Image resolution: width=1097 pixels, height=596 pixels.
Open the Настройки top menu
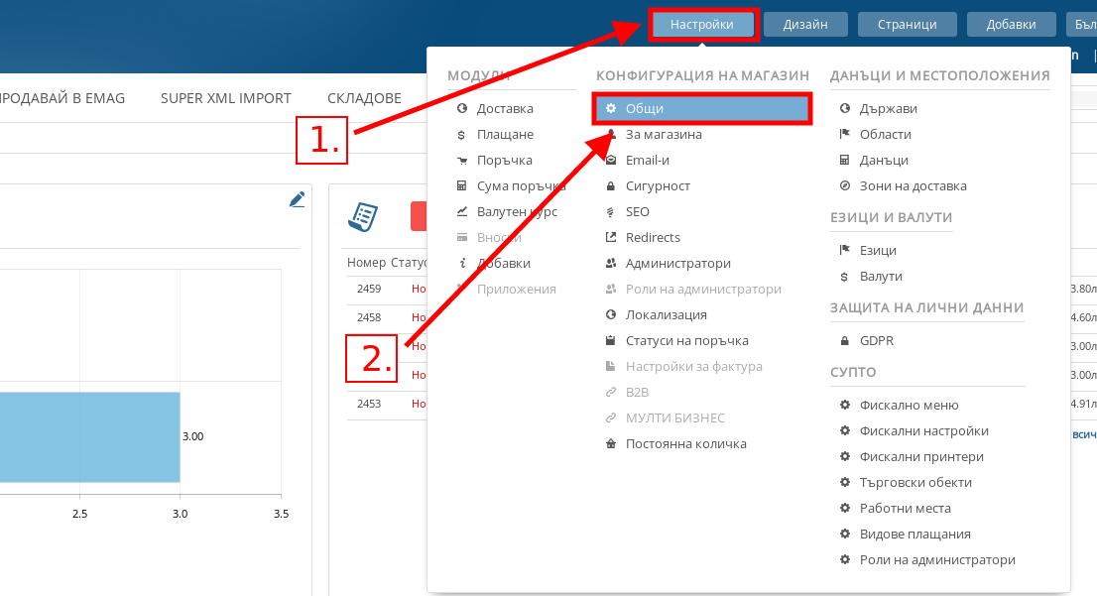coord(703,25)
